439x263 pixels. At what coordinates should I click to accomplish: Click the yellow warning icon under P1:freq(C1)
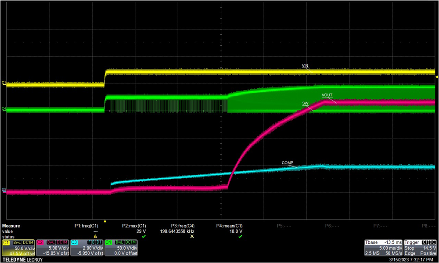click(x=94, y=237)
